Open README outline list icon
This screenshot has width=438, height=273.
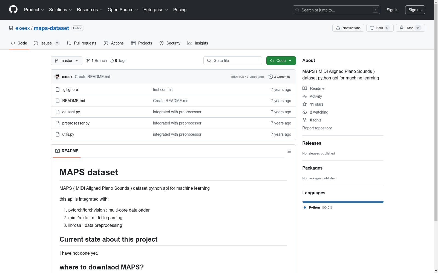pyautogui.click(x=289, y=151)
